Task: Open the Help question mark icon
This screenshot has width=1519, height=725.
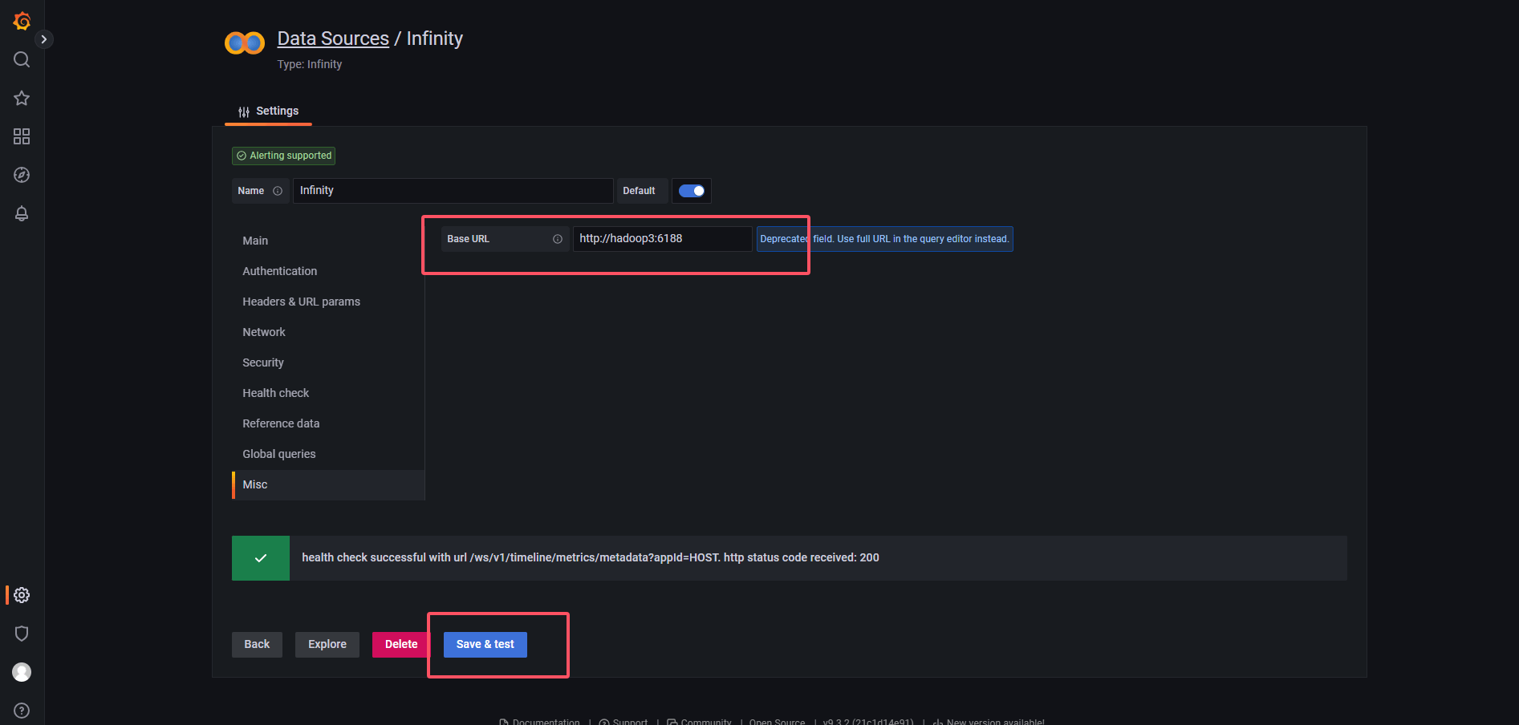Action: coord(22,711)
